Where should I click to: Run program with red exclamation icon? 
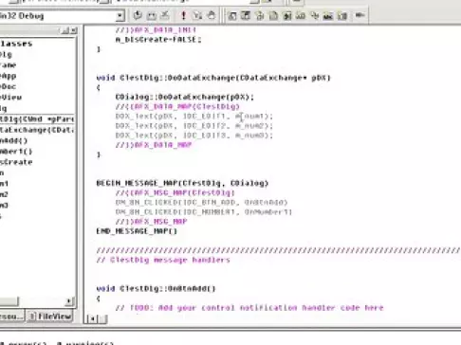(183, 15)
